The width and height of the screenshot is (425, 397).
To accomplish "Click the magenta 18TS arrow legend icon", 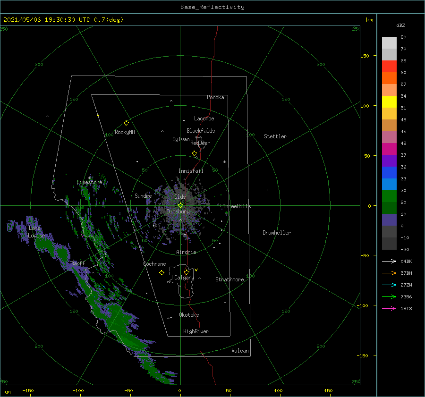I will 389,308.
